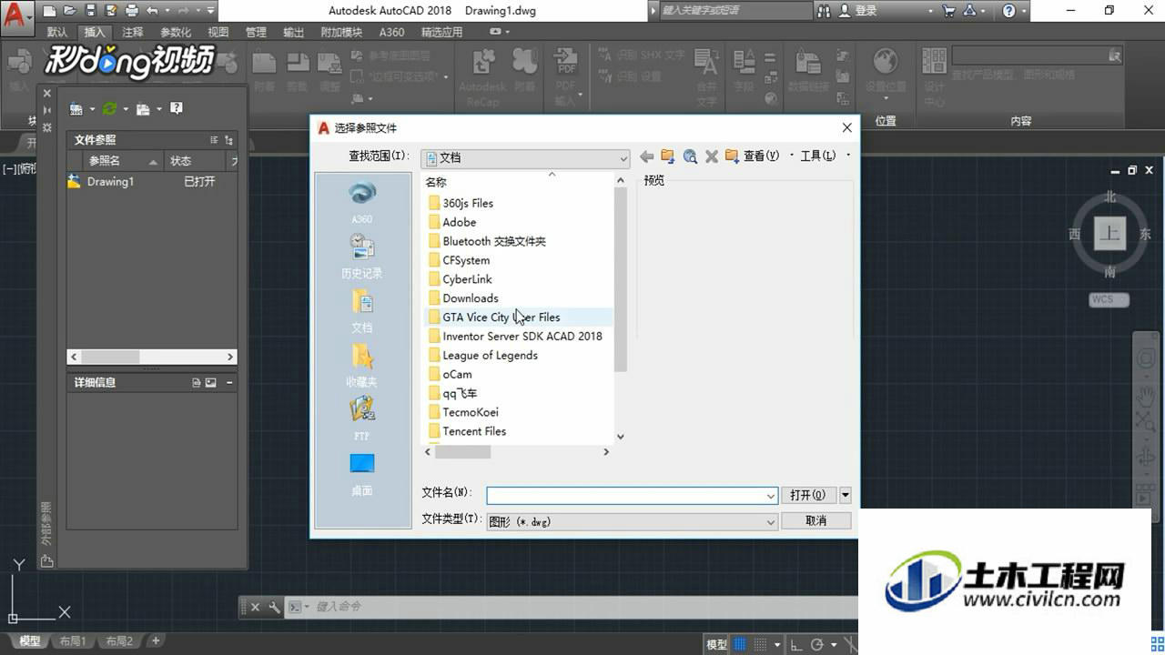Switch file references to tree view
Screen dimensions: 1165x655
click(228, 140)
